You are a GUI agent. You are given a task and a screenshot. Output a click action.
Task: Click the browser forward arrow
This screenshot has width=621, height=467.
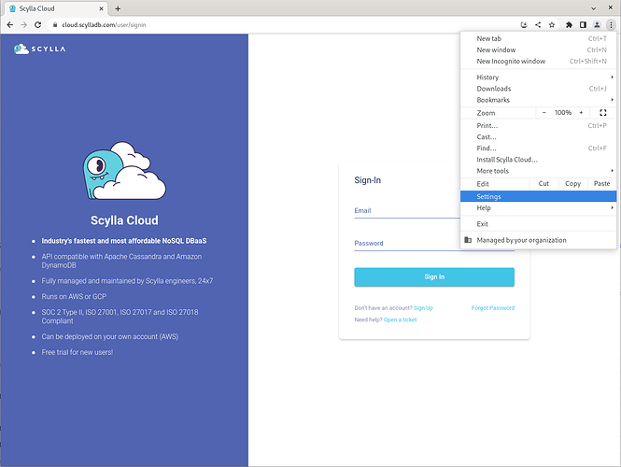click(23, 25)
